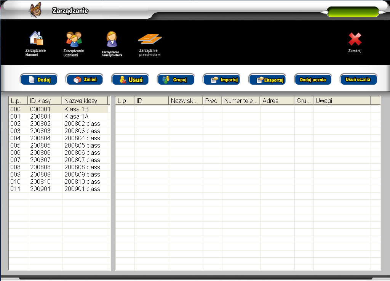390x281 pixels.
Task: Select the 200805 class row
Action: pos(59,145)
